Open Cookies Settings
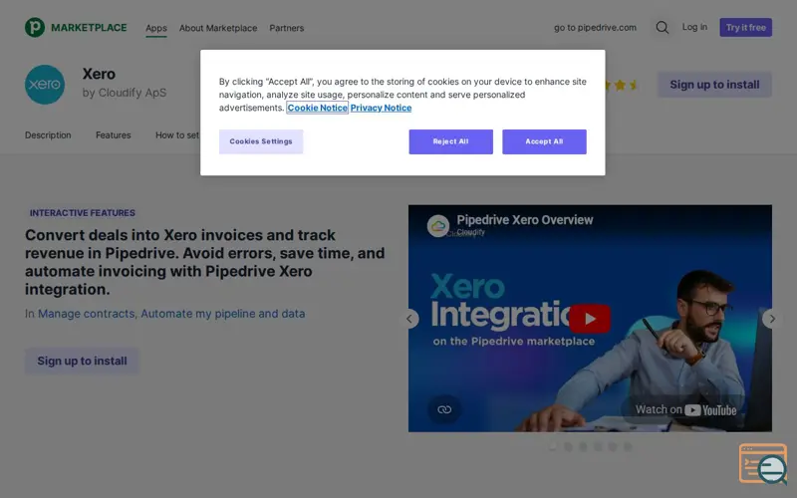The image size is (797, 498). pyautogui.click(x=261, y=141)
